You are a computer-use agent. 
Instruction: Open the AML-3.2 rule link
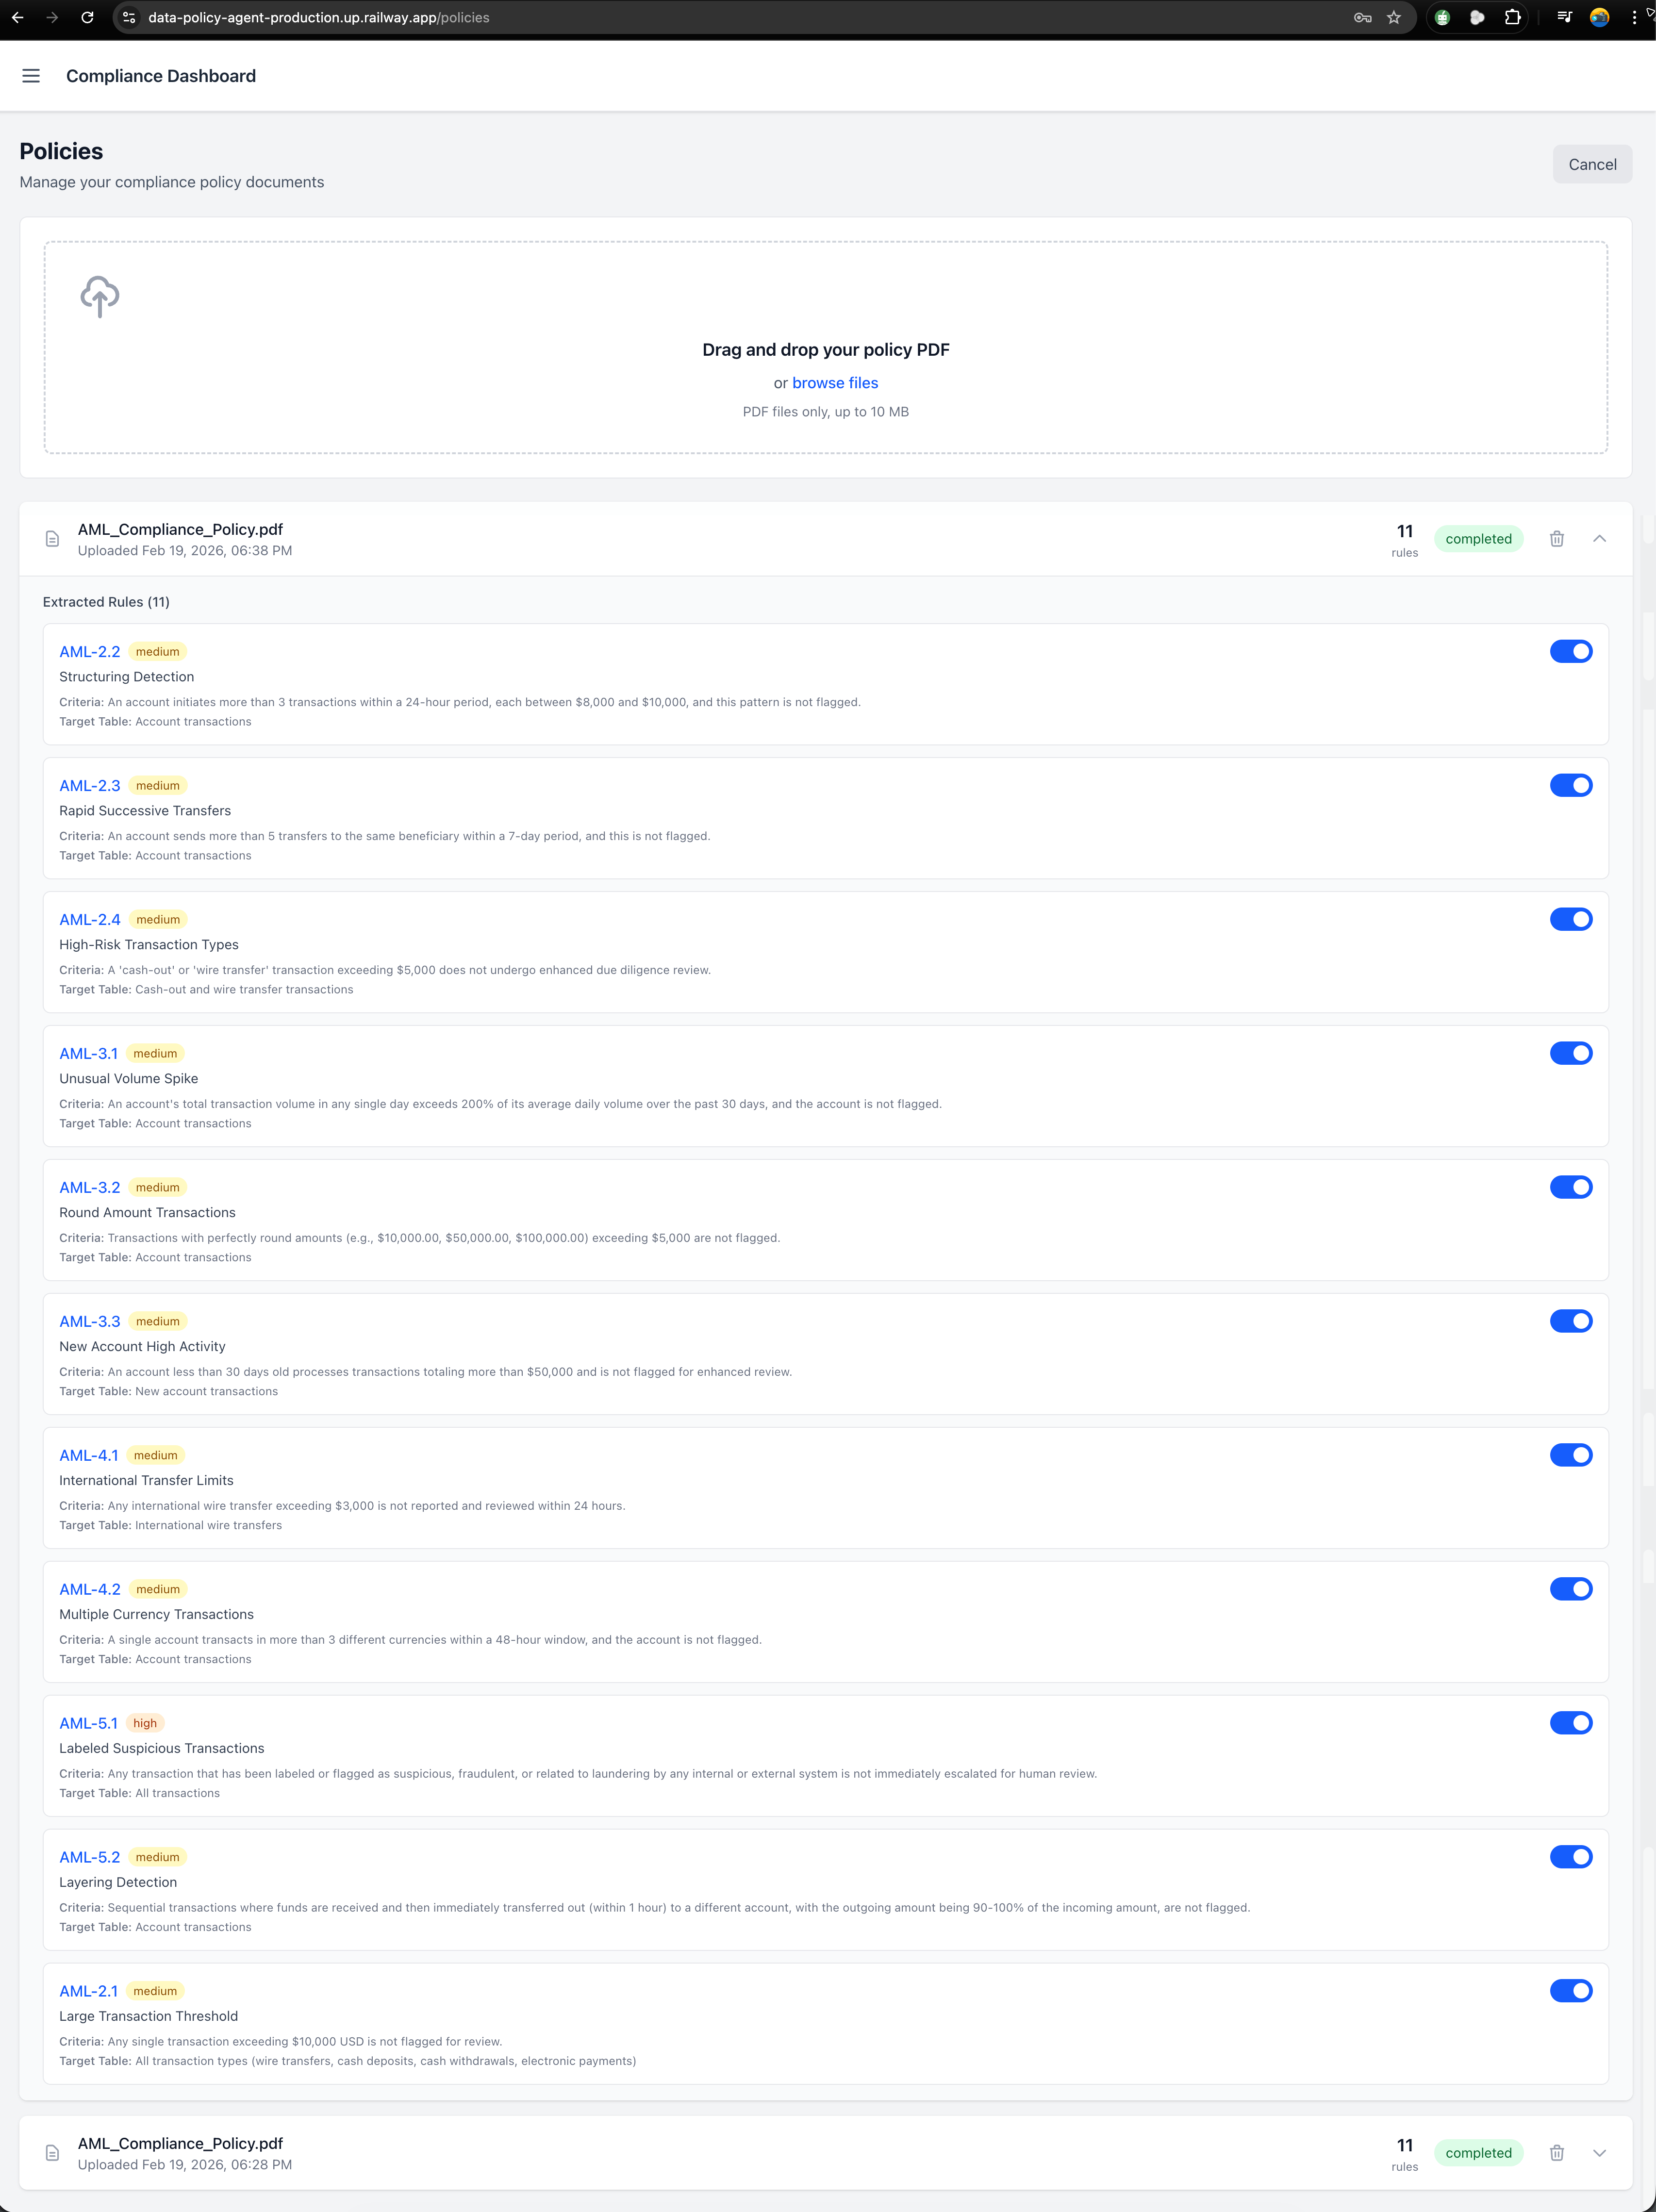click(90, 1188)
